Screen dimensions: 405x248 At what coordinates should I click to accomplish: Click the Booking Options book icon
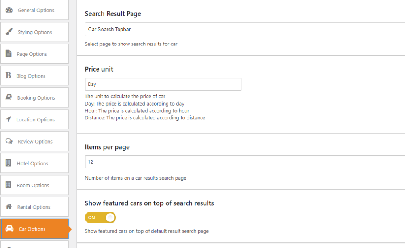(x=9, y=98)
